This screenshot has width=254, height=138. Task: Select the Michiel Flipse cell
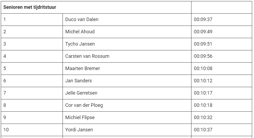(x=80, y=117)
